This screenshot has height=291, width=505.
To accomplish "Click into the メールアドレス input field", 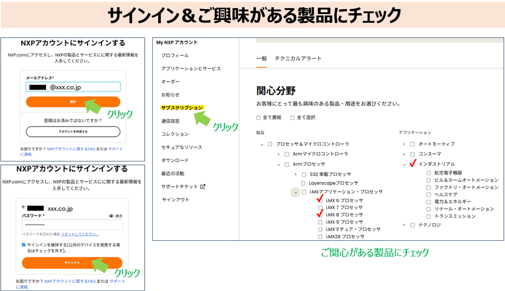I will [x=73, y=87].
